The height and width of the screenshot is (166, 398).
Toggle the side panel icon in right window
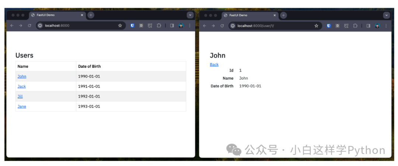click(369, 26)
